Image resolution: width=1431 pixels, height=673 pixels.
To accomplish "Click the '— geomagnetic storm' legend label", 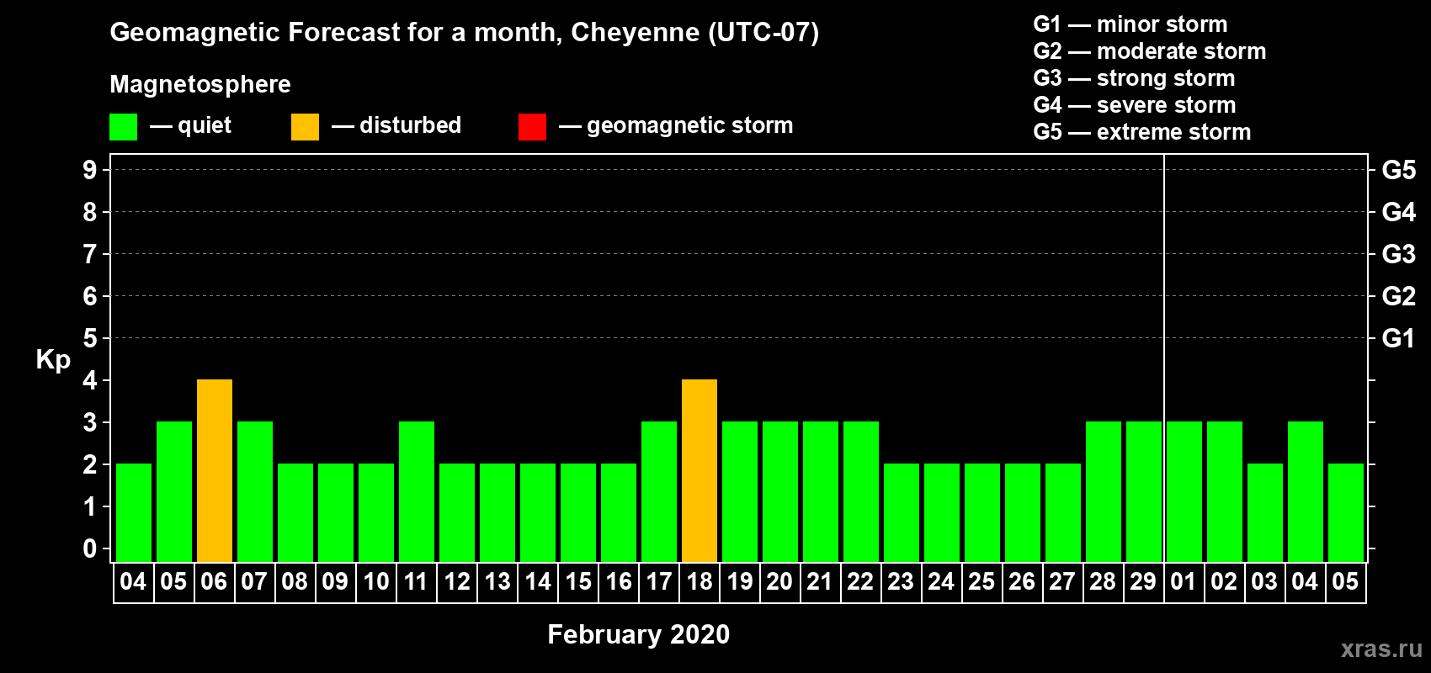I will (x=676, y=125).
